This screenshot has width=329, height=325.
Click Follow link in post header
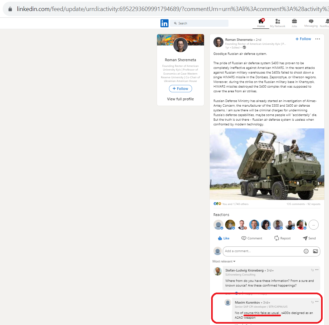[x=303, y=39]
